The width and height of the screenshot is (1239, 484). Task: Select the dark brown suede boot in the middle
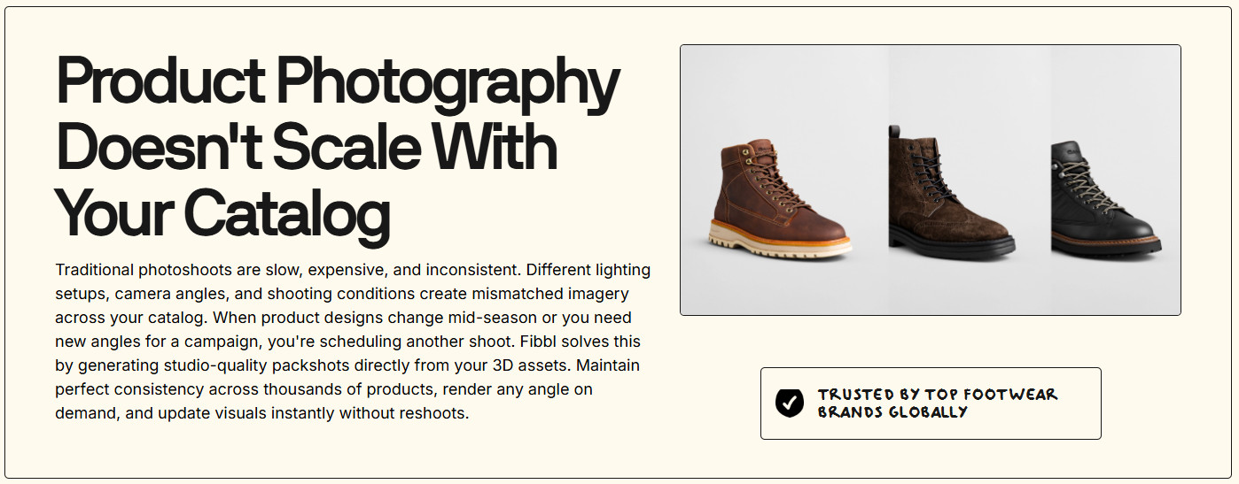[950, 192]
